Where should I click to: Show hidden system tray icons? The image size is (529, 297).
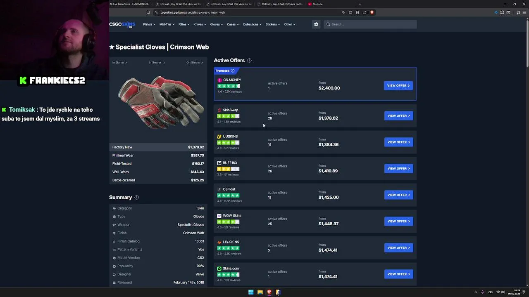click(476, 292)
